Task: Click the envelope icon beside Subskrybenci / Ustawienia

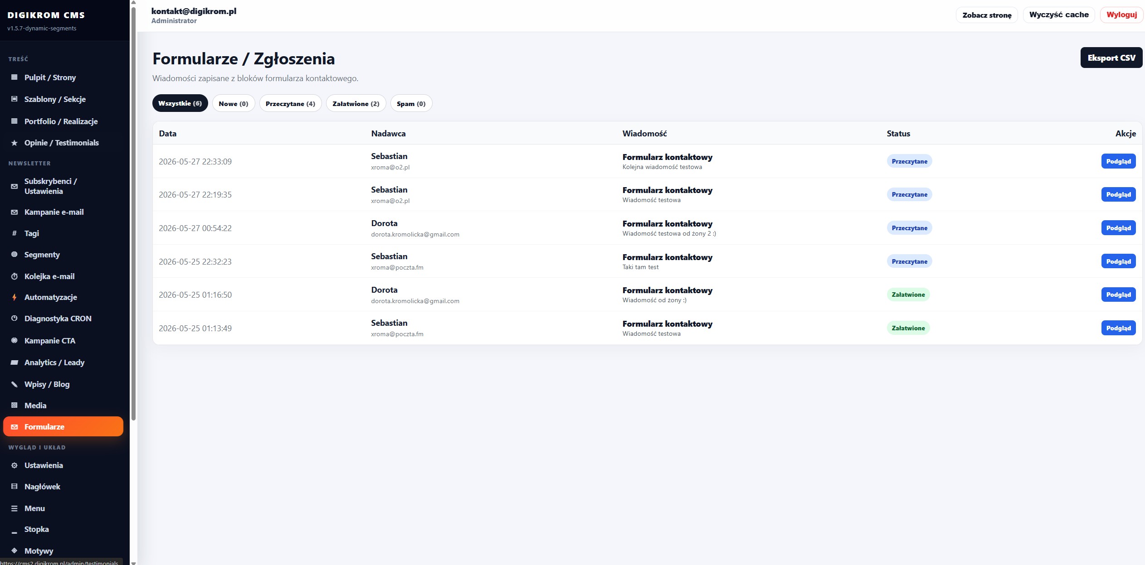Action: coord(14,186)
